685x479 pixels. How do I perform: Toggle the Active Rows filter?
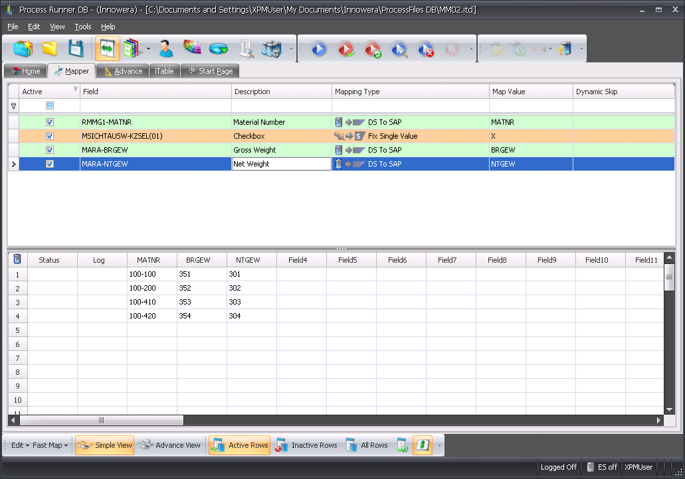click(239, 445)
